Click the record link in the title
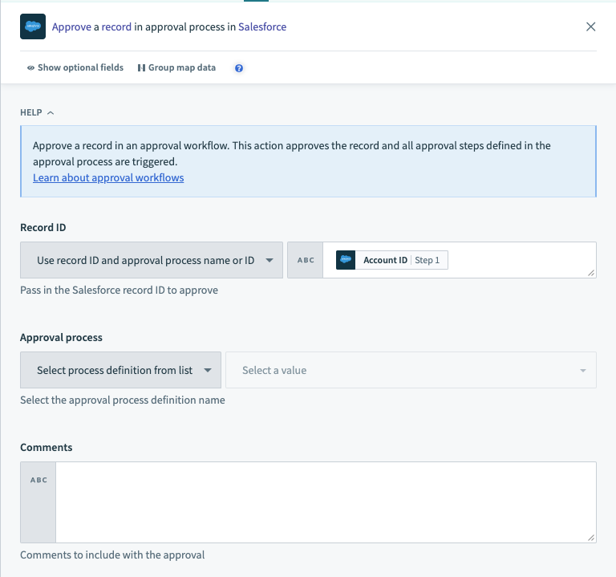This screenshot has width=616, height=577. point(116,26)
